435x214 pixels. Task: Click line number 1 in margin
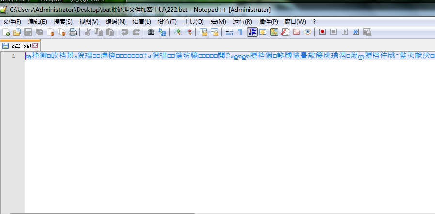pos(13,56)
